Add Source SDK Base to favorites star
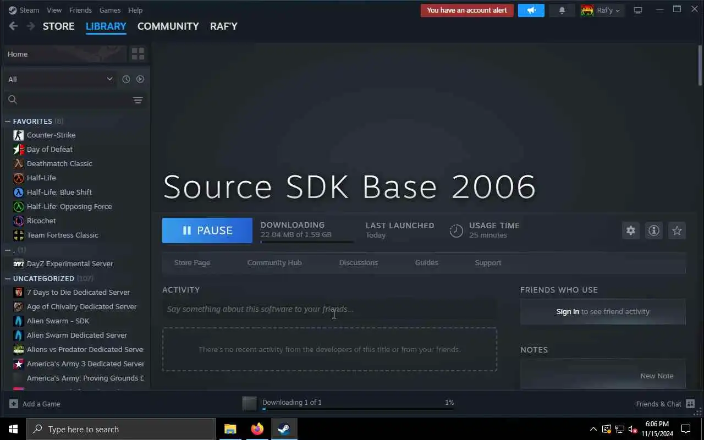Image resolution: width=704 pixels, height=440 pixels. (677, 230)
